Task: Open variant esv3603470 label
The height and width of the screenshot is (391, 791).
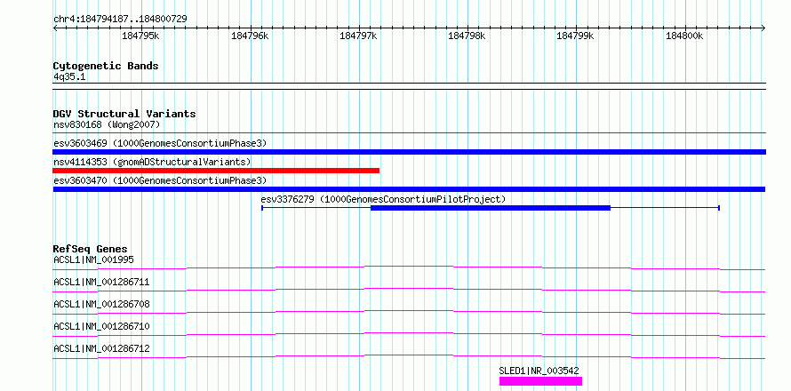Action: (160, 180)
